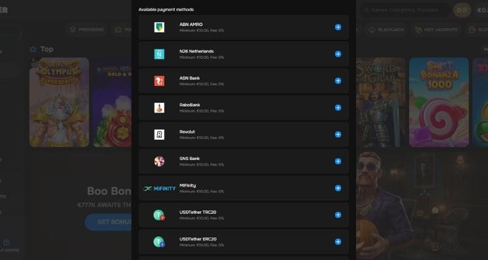The height and width of the screenshot is (260, 488).
Task: Expand ABN AMRO with plus button
Action: tap(338, 27)
